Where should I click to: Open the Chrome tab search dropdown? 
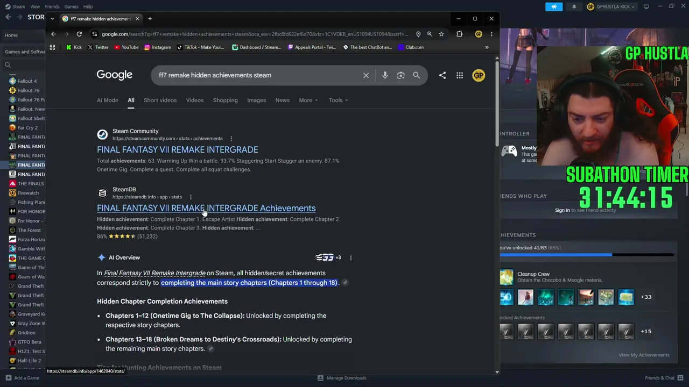(52, 19)
